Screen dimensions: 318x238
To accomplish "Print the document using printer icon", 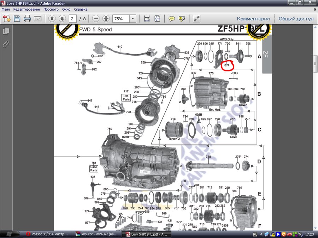I will [27, 19].
